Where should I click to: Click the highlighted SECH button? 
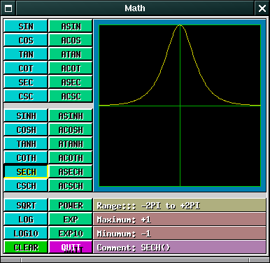click(x=26, y=171)
